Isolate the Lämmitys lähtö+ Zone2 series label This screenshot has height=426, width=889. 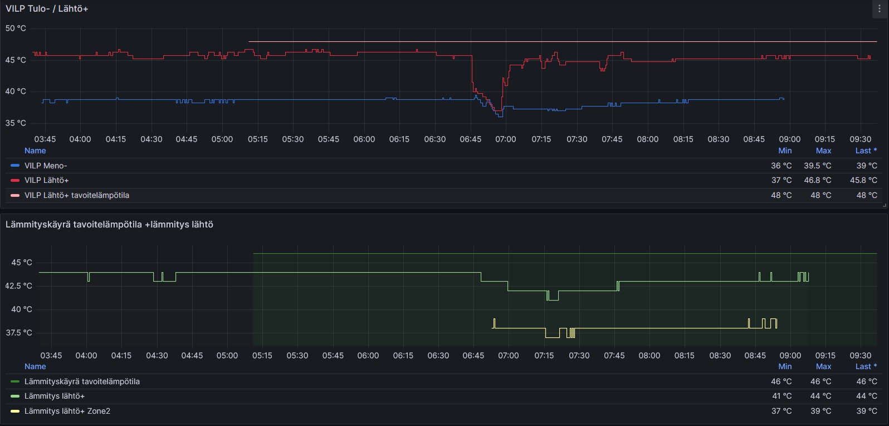coord(67,412)
